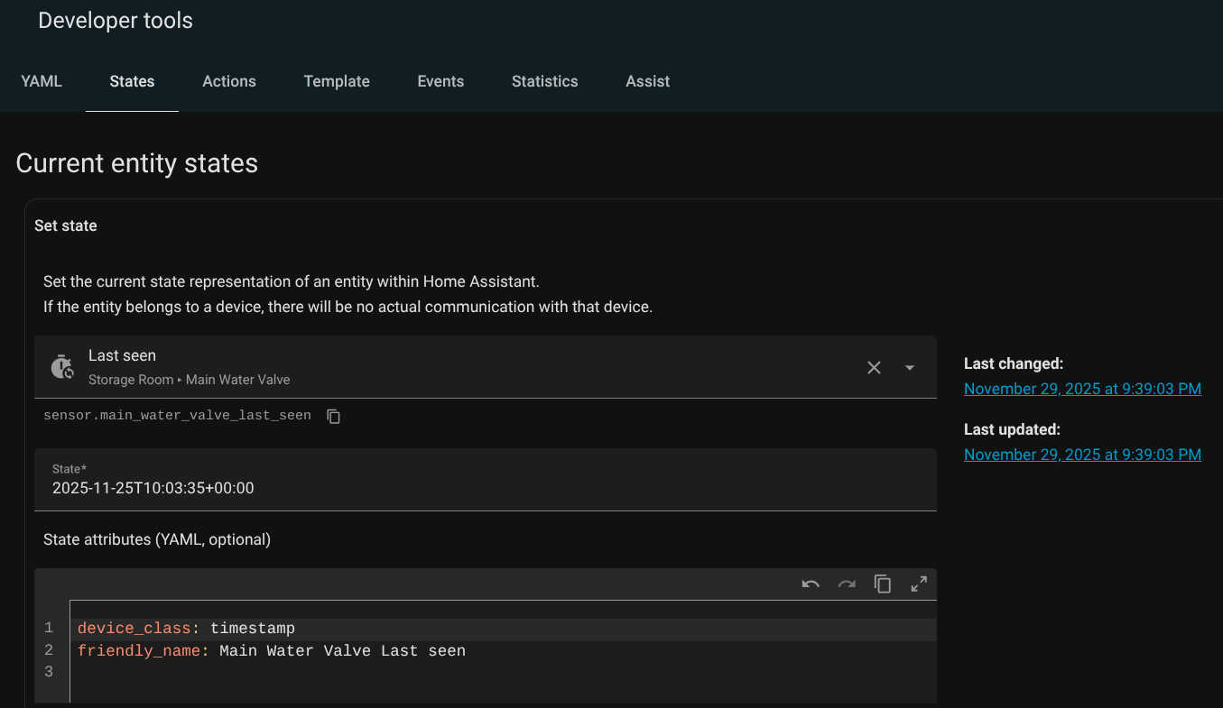Viewport: 1223px width, 708px height.
Task: Switch to the Assist tab
Action: pyautogui.click(x=647, y=81)
